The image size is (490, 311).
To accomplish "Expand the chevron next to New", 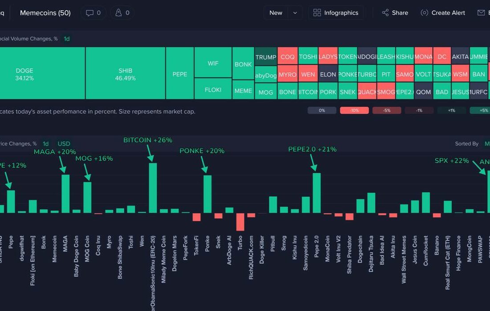I will [x=295, y=13].
